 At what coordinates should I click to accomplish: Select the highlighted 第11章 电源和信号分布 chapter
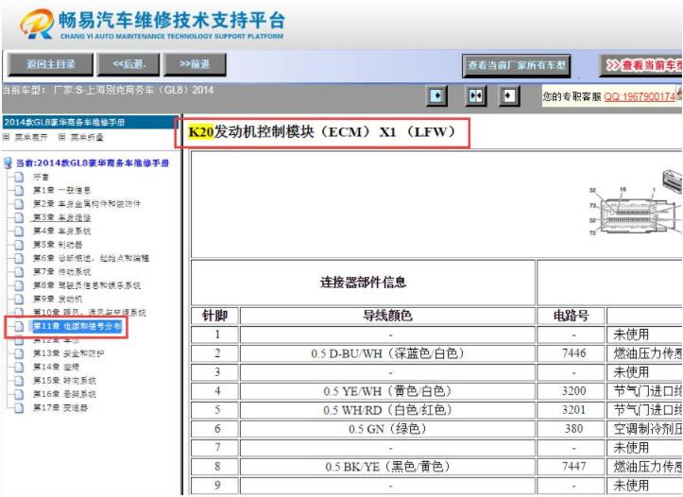coord(77,326)
